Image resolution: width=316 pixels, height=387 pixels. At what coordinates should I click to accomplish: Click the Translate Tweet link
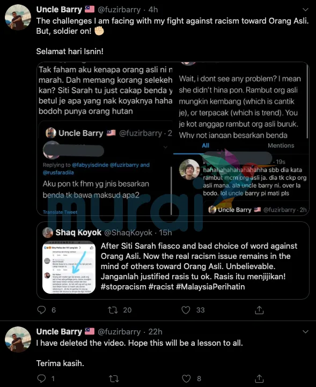pos(60,212)
